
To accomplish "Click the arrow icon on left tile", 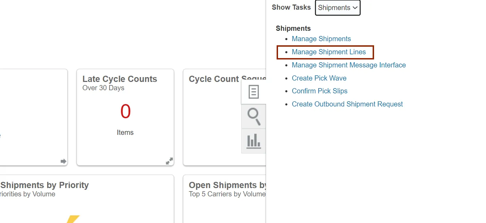I will coord(63,161).
